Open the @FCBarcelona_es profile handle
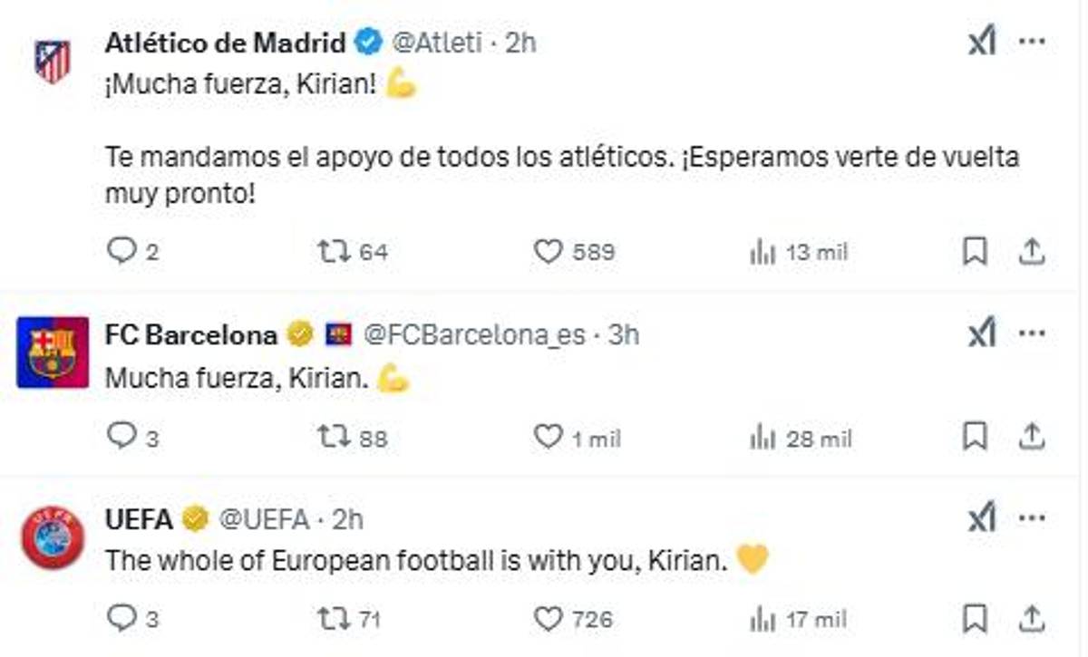Viewport: 1088px width, 657px height. coord(474,335)
